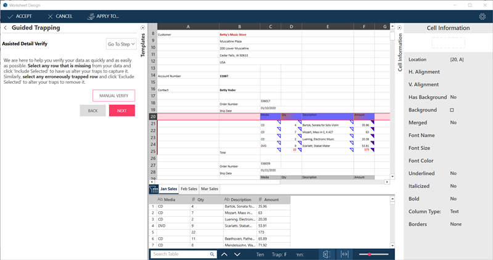Screen dimensions: 493x260
Task: Click the search magnifier in Search Table
Action: [212, 254]
